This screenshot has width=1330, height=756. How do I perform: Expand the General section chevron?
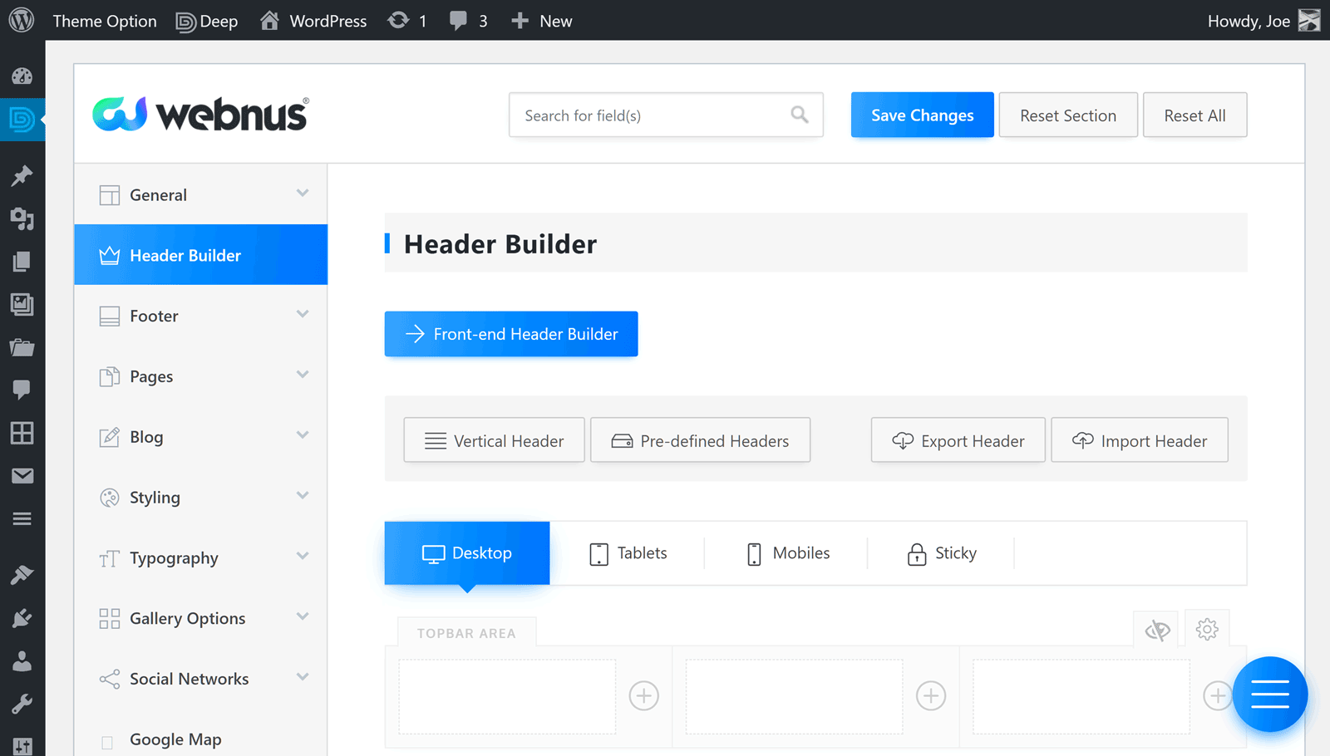tap(303, 194)
